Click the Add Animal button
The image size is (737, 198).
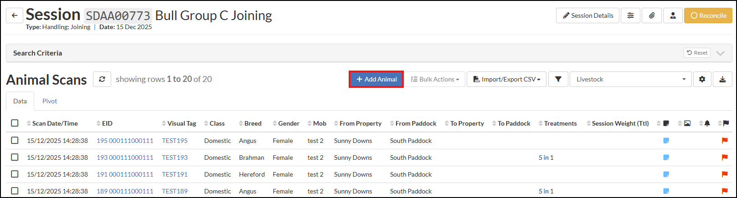[x=376, y=79]
